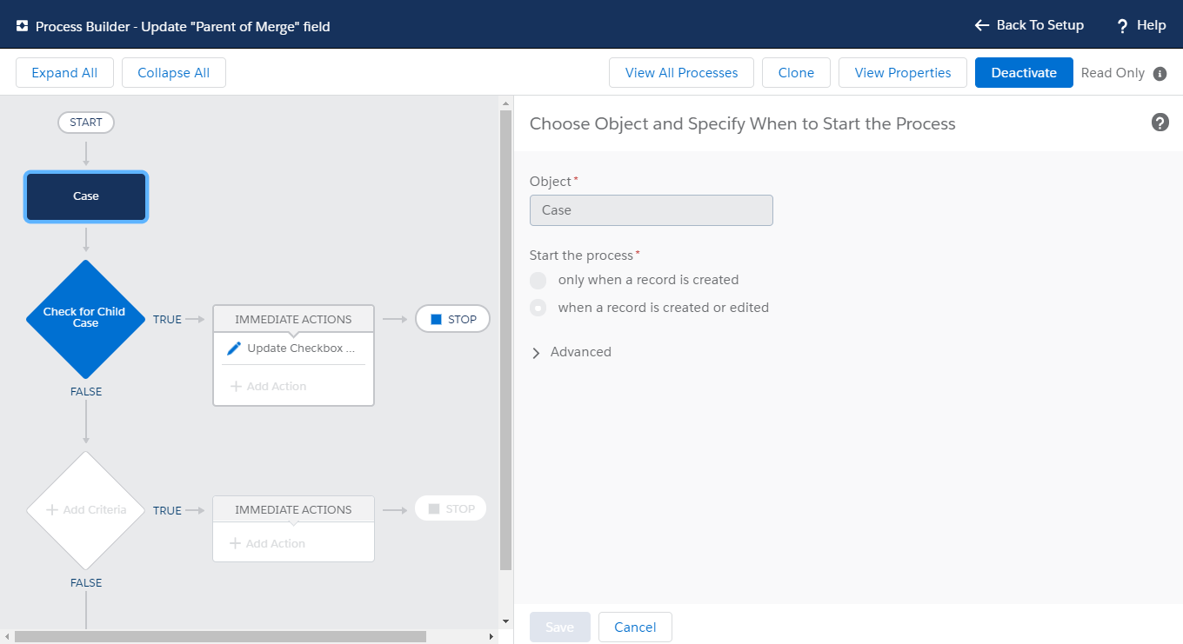Deactivate the process
Screen dimensions: 1183x644
tap(1024, 73)
